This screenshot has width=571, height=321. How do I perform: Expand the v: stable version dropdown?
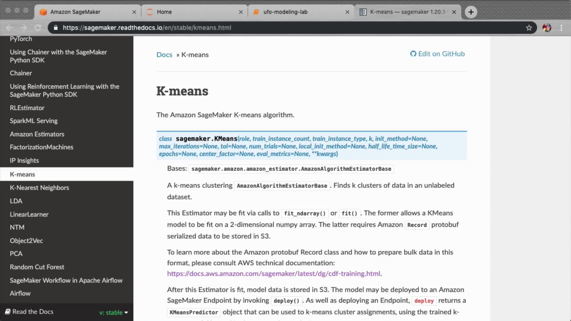[114, 312]
